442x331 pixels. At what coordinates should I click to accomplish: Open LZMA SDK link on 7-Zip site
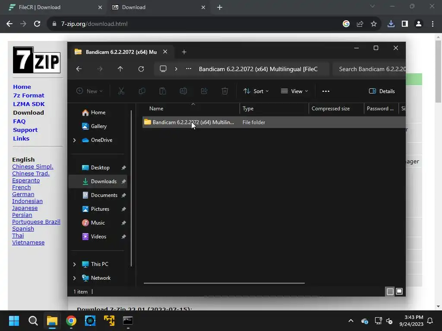[29, 104]
